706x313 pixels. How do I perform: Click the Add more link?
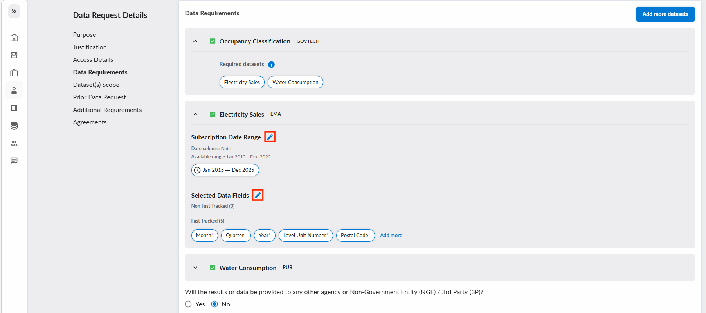[391, 235]
